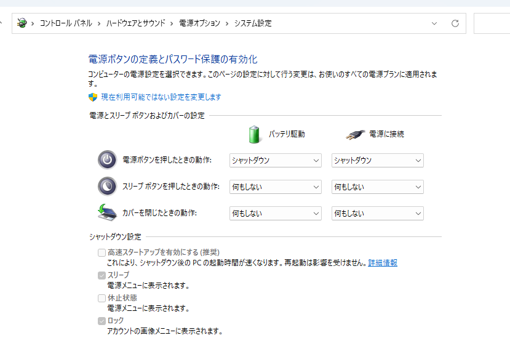The width and height of the screenshot is (510, 338).
Task: Expand chevron after 電源オプション breadcrumb
Action: point(227,23)
